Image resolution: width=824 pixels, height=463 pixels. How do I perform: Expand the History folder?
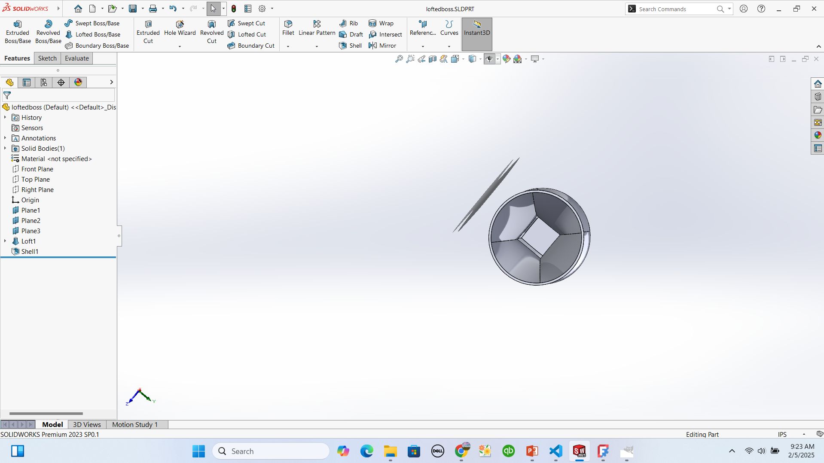point(5,118)
